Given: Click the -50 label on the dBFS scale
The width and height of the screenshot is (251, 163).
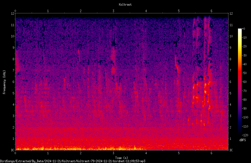Looking at the screenshot, I should pos(244,73).
